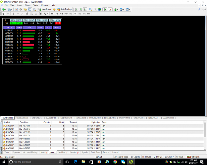Click the New Chart toolbar icon
Viewport: 207px width, 165px height.
point(3,9)
